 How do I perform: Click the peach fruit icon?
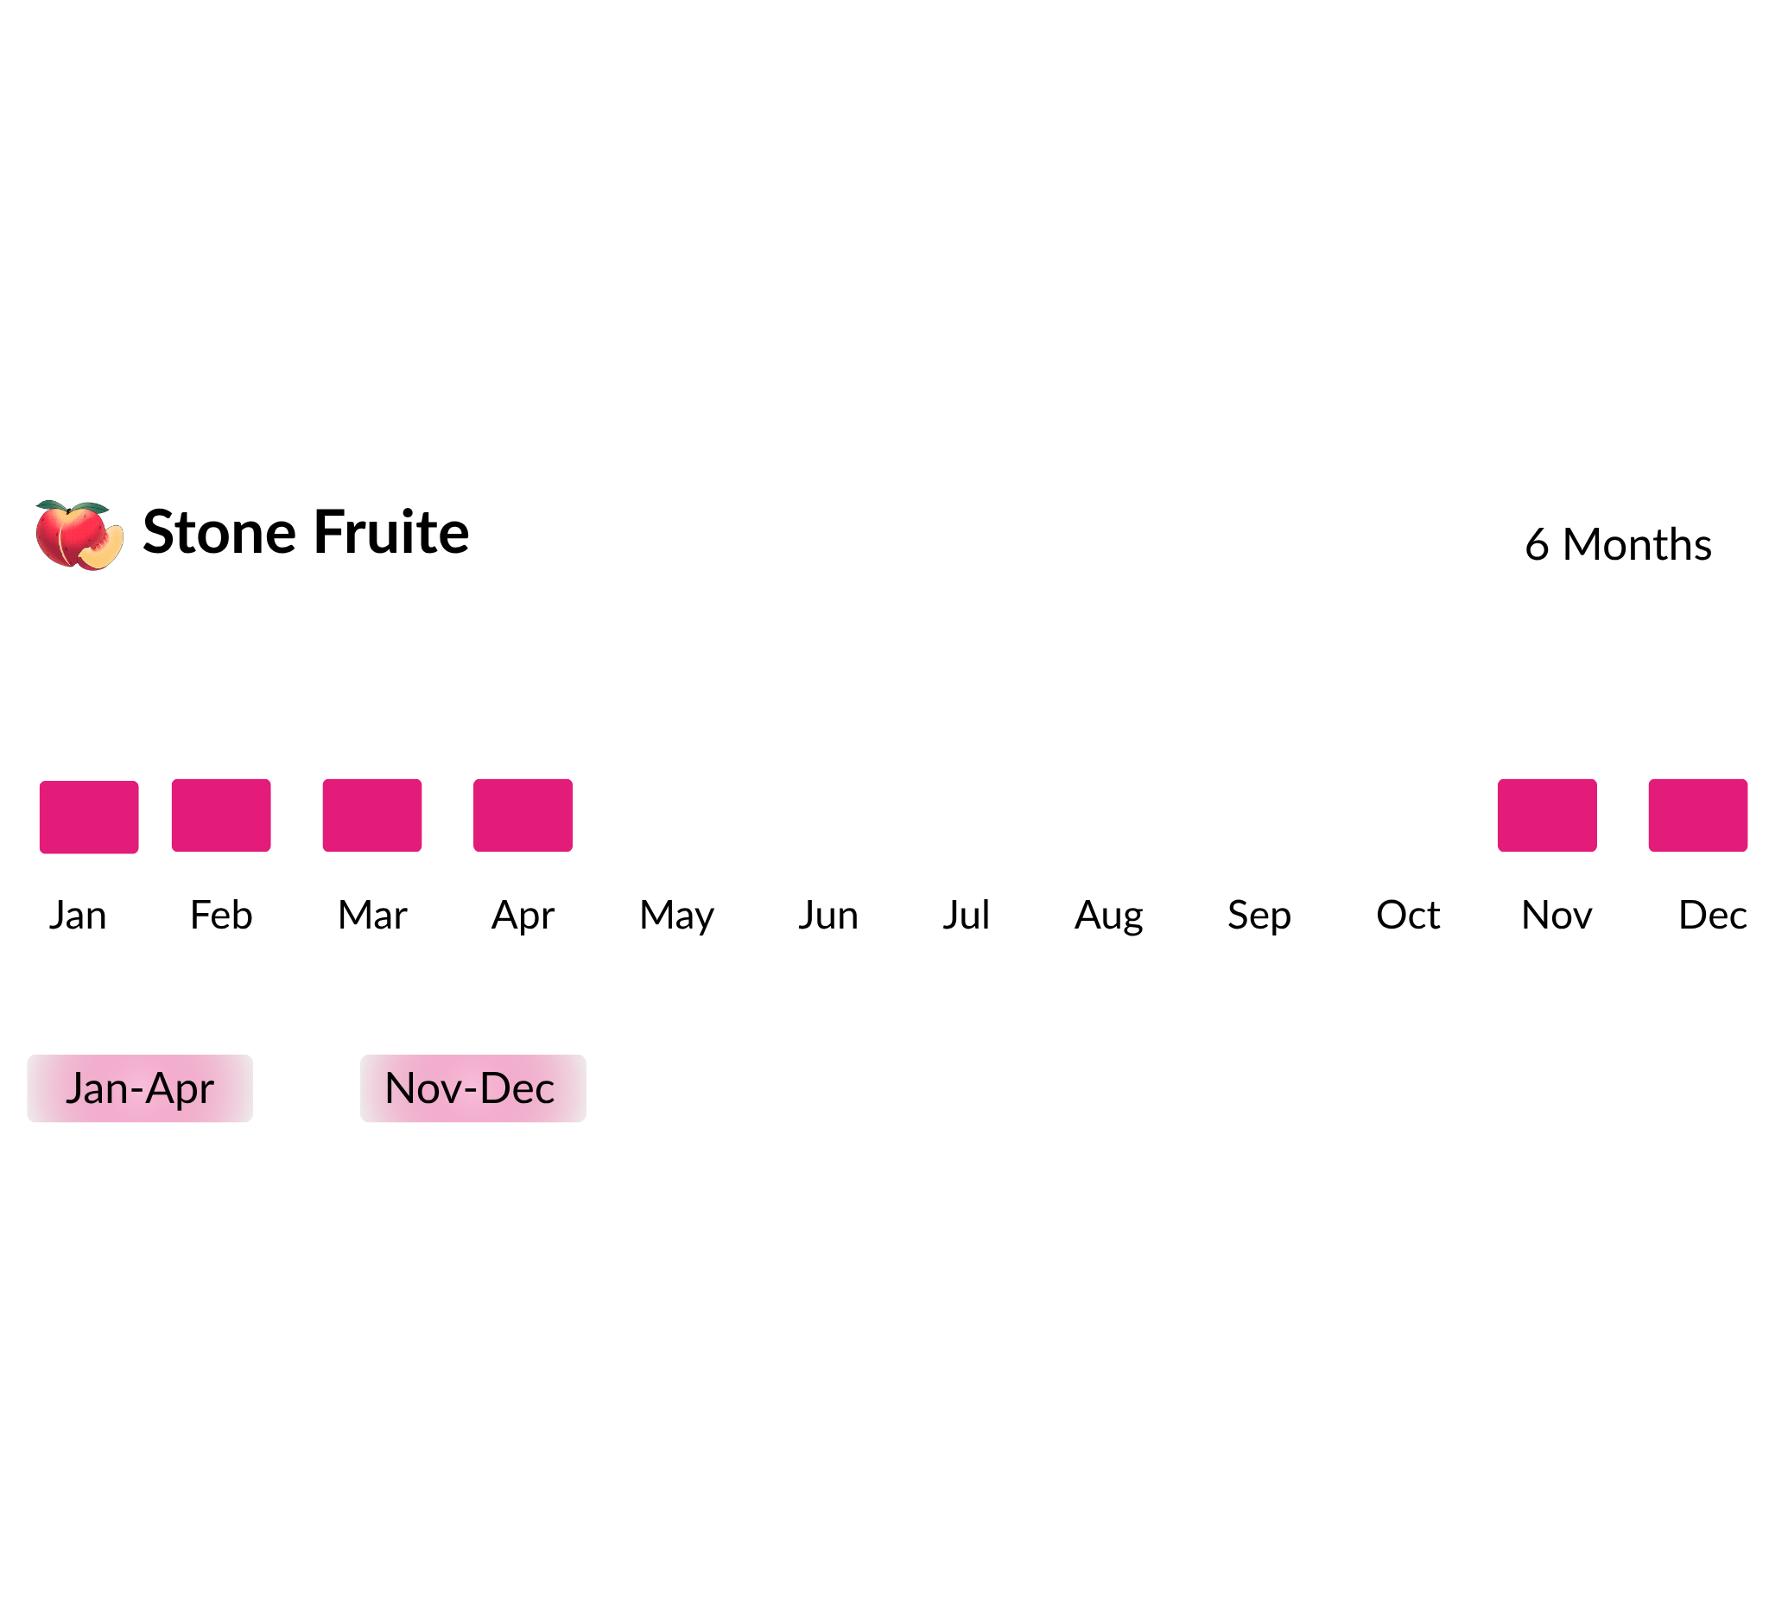pos(79,536)
